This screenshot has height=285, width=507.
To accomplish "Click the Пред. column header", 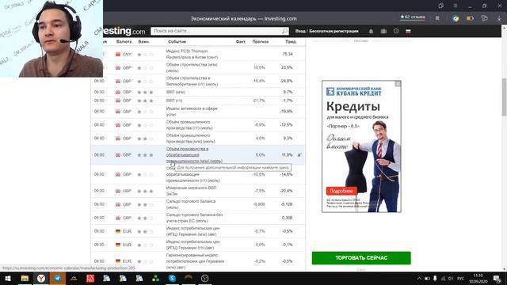I will coord(291,42).
